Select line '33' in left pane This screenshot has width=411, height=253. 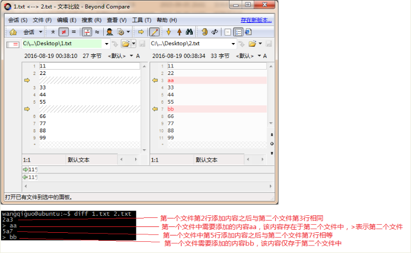click(89, 87)
